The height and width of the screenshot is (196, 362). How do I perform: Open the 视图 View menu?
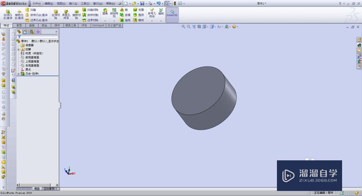pos(61,4)
